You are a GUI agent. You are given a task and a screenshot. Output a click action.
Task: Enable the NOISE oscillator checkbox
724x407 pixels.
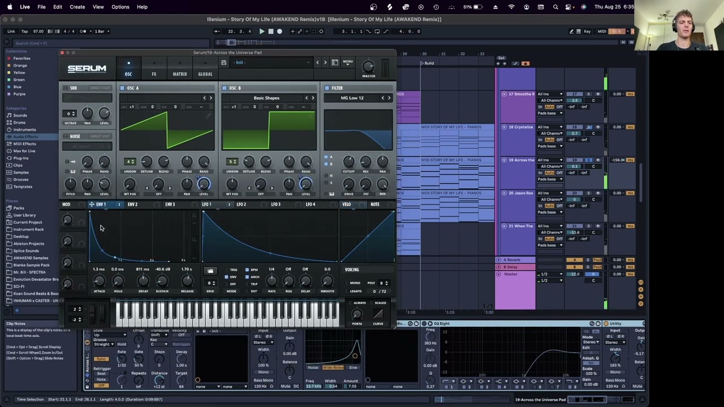click(66, 136)
